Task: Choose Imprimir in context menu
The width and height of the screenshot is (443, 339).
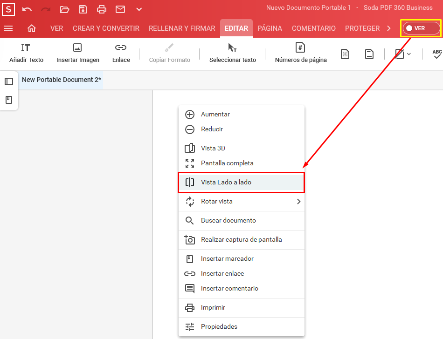Action: coord(241,308)
